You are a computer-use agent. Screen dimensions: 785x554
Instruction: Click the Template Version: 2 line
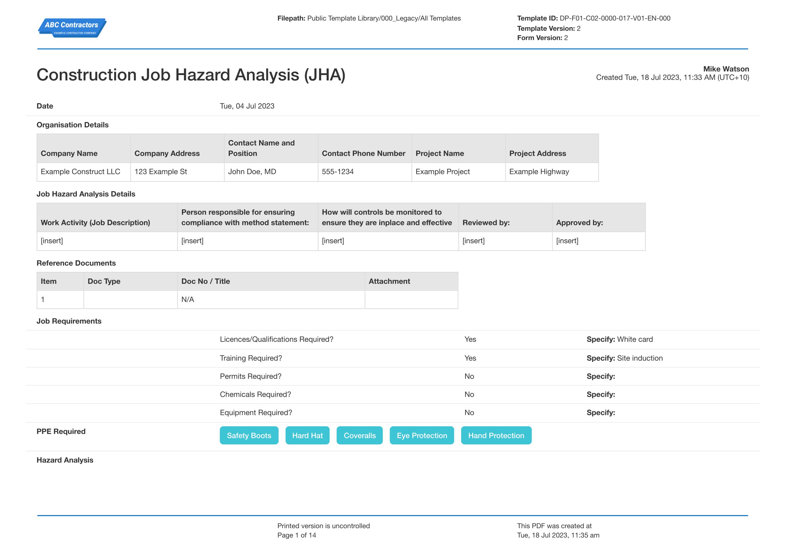click(548, 28)
